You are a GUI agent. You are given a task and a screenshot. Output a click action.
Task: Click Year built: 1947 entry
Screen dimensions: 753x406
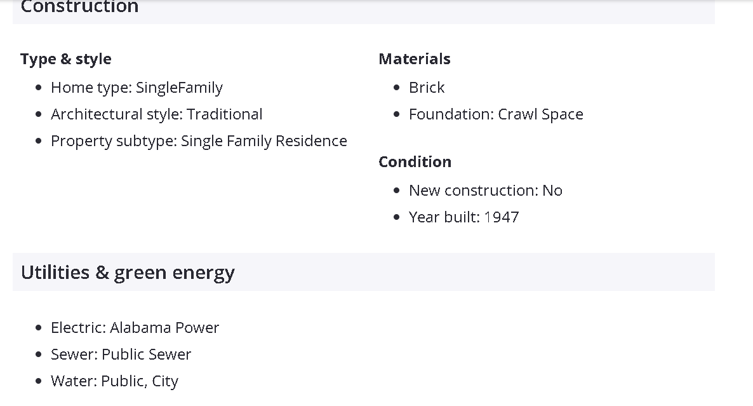[x=463, y=217]
